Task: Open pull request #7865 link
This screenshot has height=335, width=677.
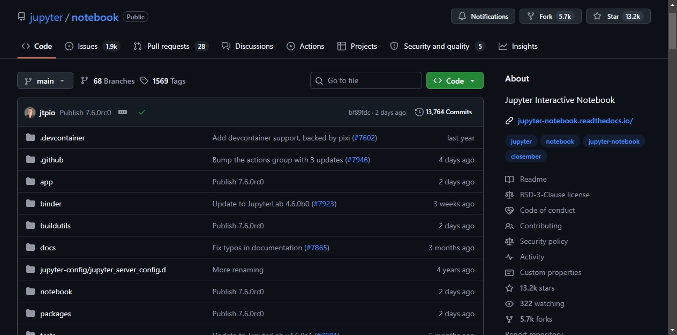Action: (317, 248)
